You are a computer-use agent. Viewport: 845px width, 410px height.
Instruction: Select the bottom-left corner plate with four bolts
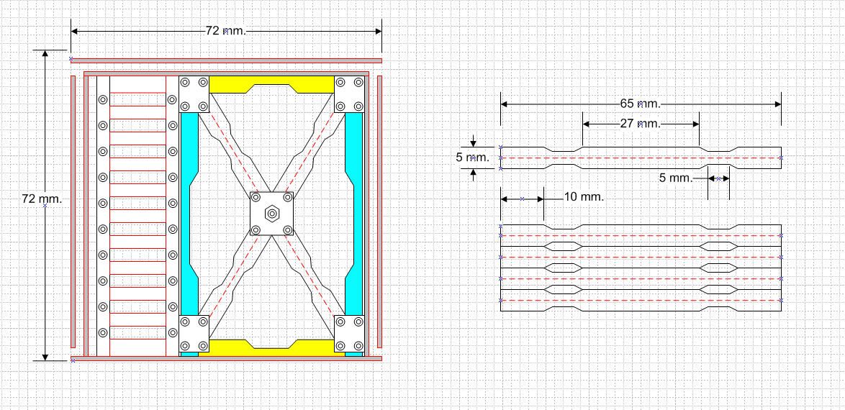pyautogui.click(x=194, y=334)
